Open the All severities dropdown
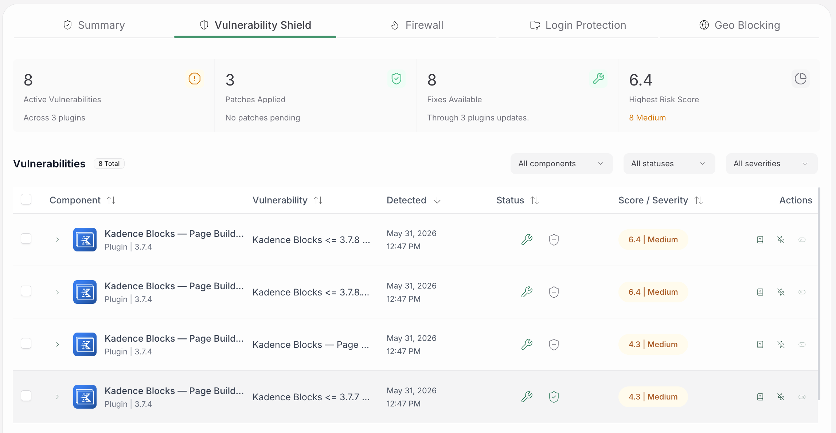The image size is (836, 433). tap(771, 164)
